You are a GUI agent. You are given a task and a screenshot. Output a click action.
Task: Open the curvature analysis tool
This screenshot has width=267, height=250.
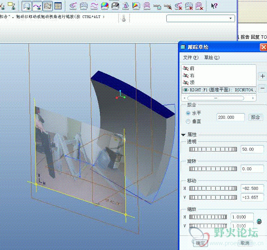pos(73,6)
